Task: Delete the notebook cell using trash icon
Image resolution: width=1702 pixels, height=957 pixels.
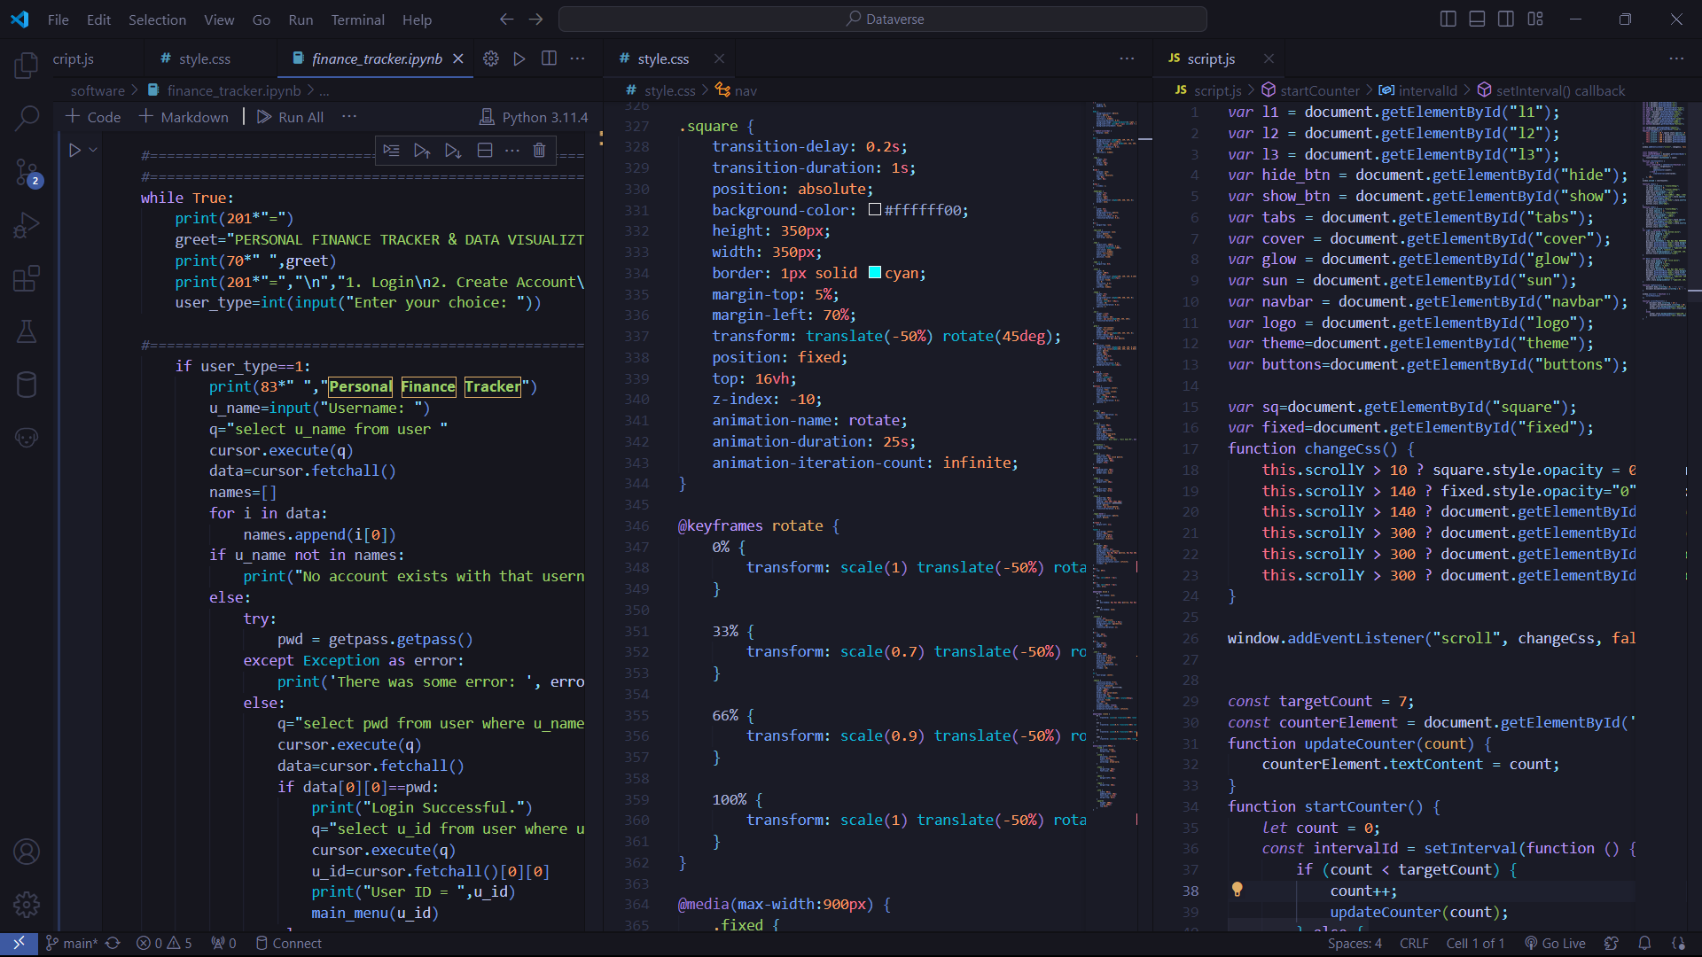Action: point(539,151)
